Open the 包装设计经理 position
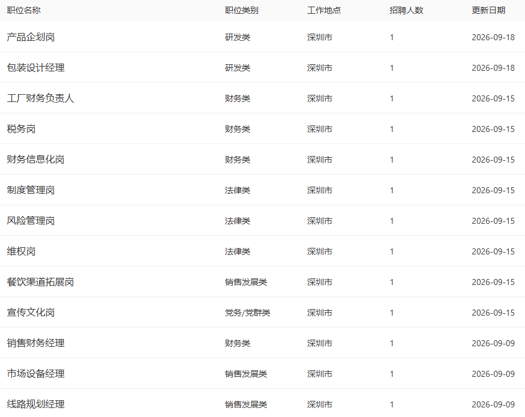525x417 pixels. (35, 68)
